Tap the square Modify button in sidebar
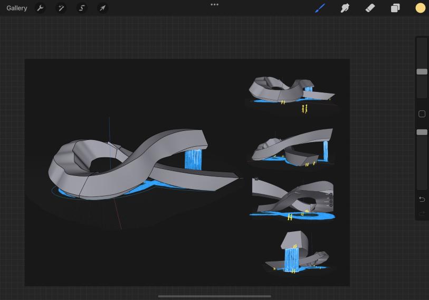 [x=422, y=114]
